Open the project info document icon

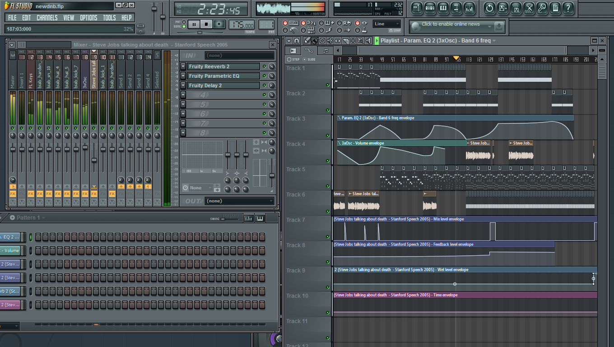click(555, 8)
